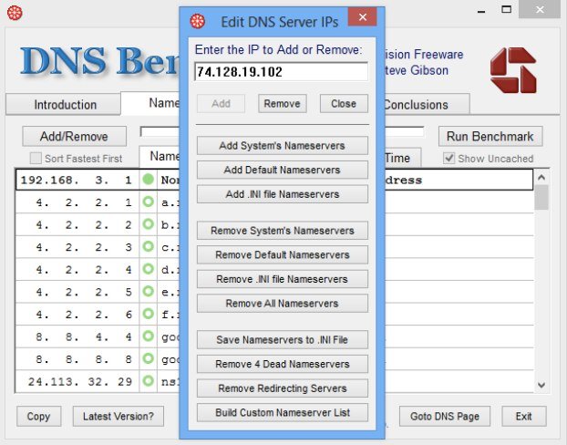567x445 pixels.
Task: Maximize the DNS Benchmark window
Action: pos(506,10)
